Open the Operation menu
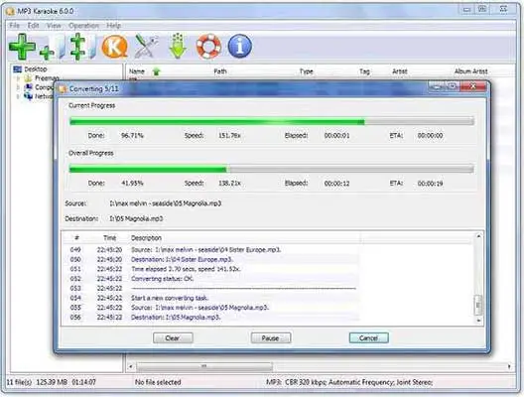The image size is (524, 397). point(83,26)
